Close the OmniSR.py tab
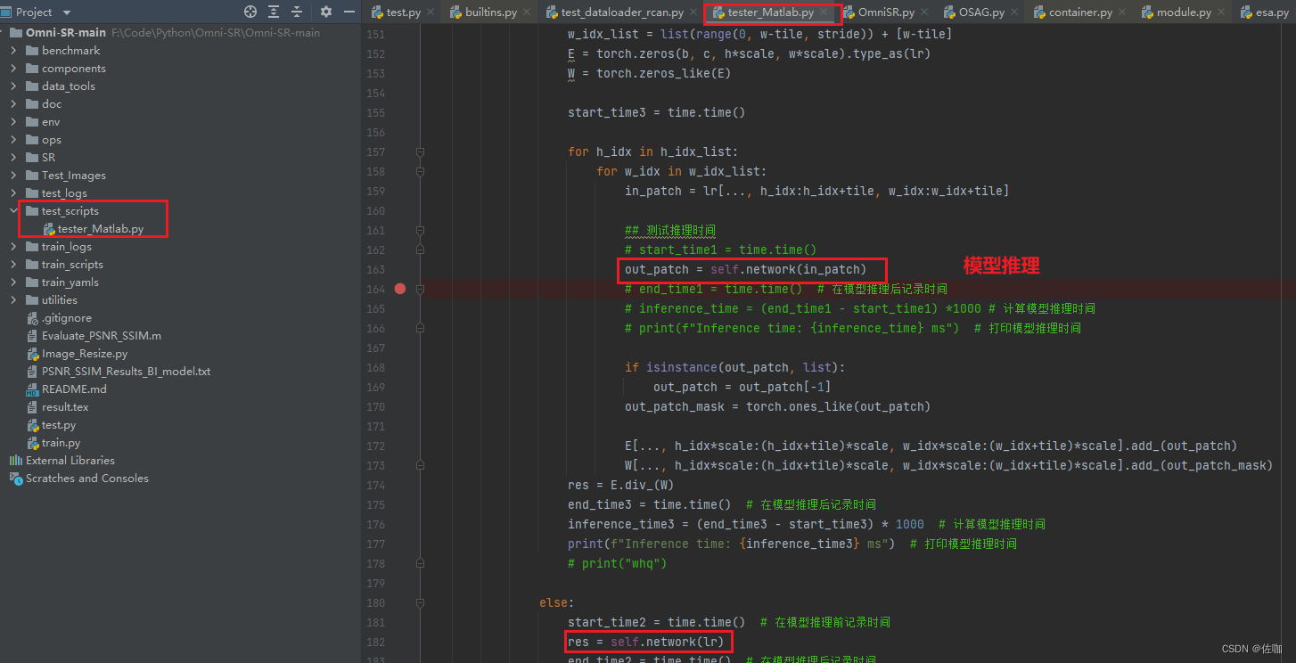1296x663 pixels. click(x=925, y=12)
